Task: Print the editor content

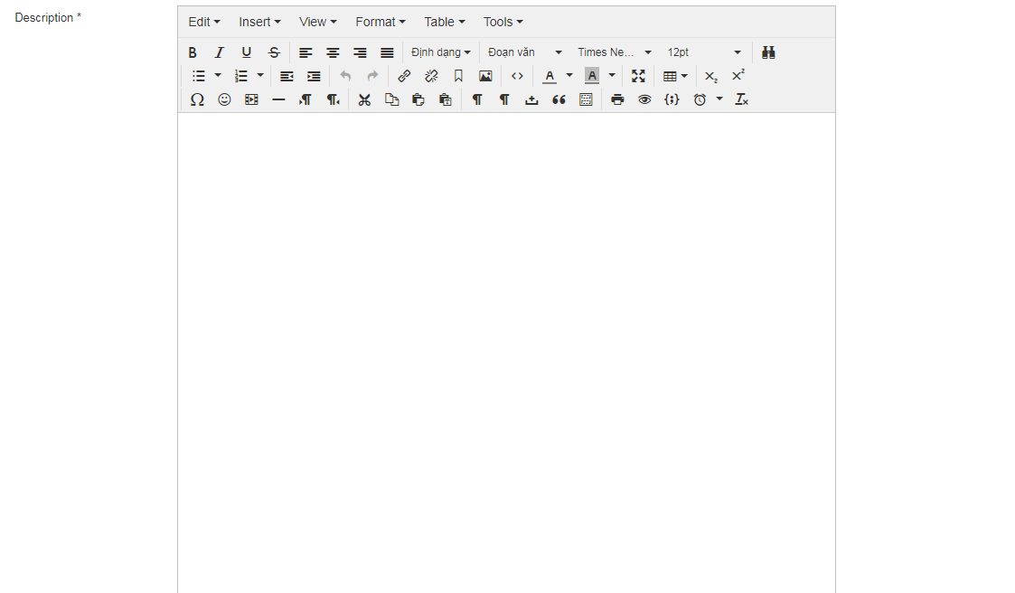Action: point(617,99)
